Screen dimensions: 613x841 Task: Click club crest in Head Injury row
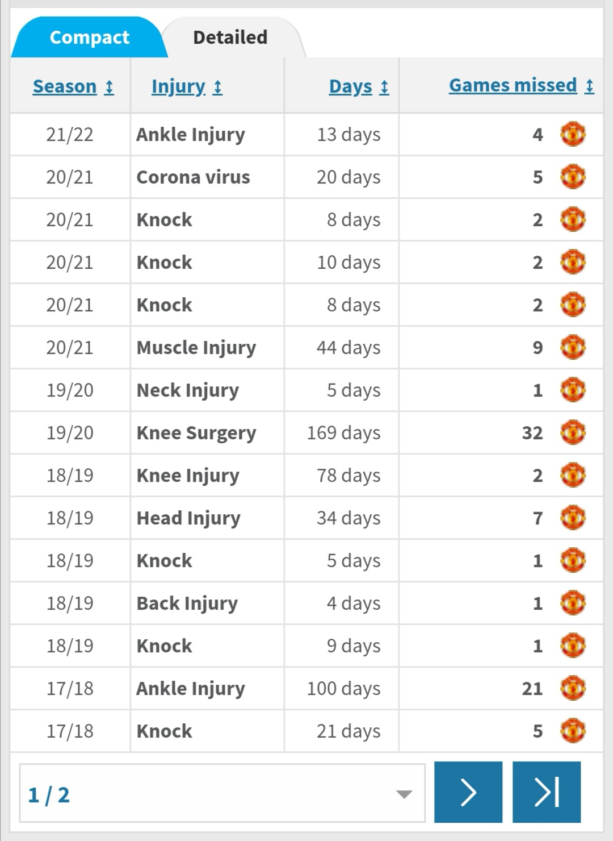[573, 518]
